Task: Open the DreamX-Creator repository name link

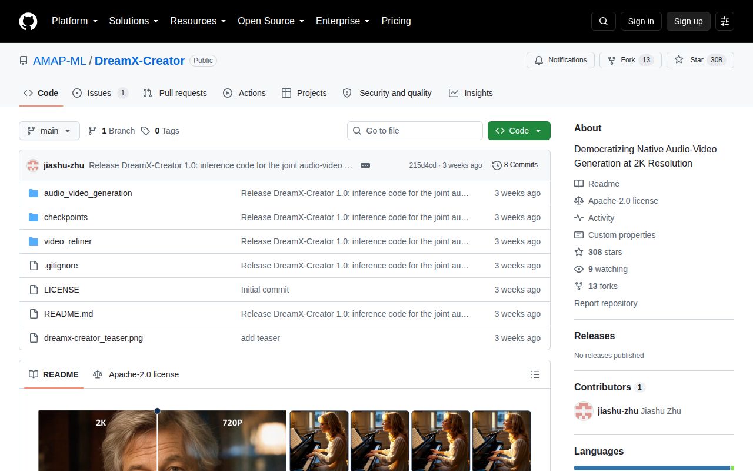Action: tap(139, 61)
